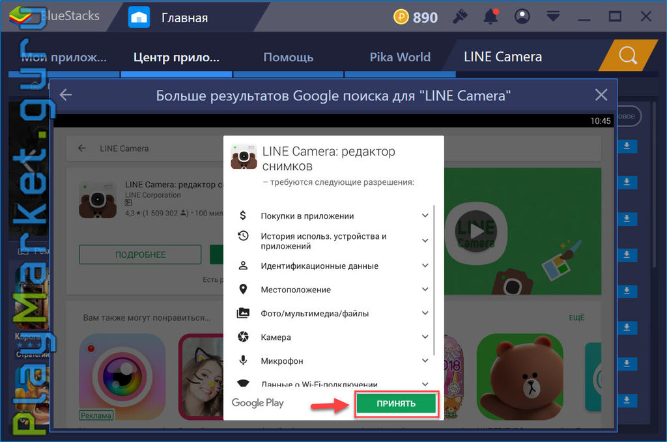Open the ЕЩЁ link
The width and height of the screenshot is (667, 442).
(x=576, y=318)
